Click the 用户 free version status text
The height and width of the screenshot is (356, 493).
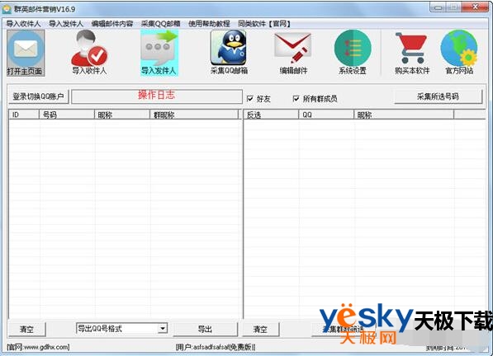(x=216, y=347)
